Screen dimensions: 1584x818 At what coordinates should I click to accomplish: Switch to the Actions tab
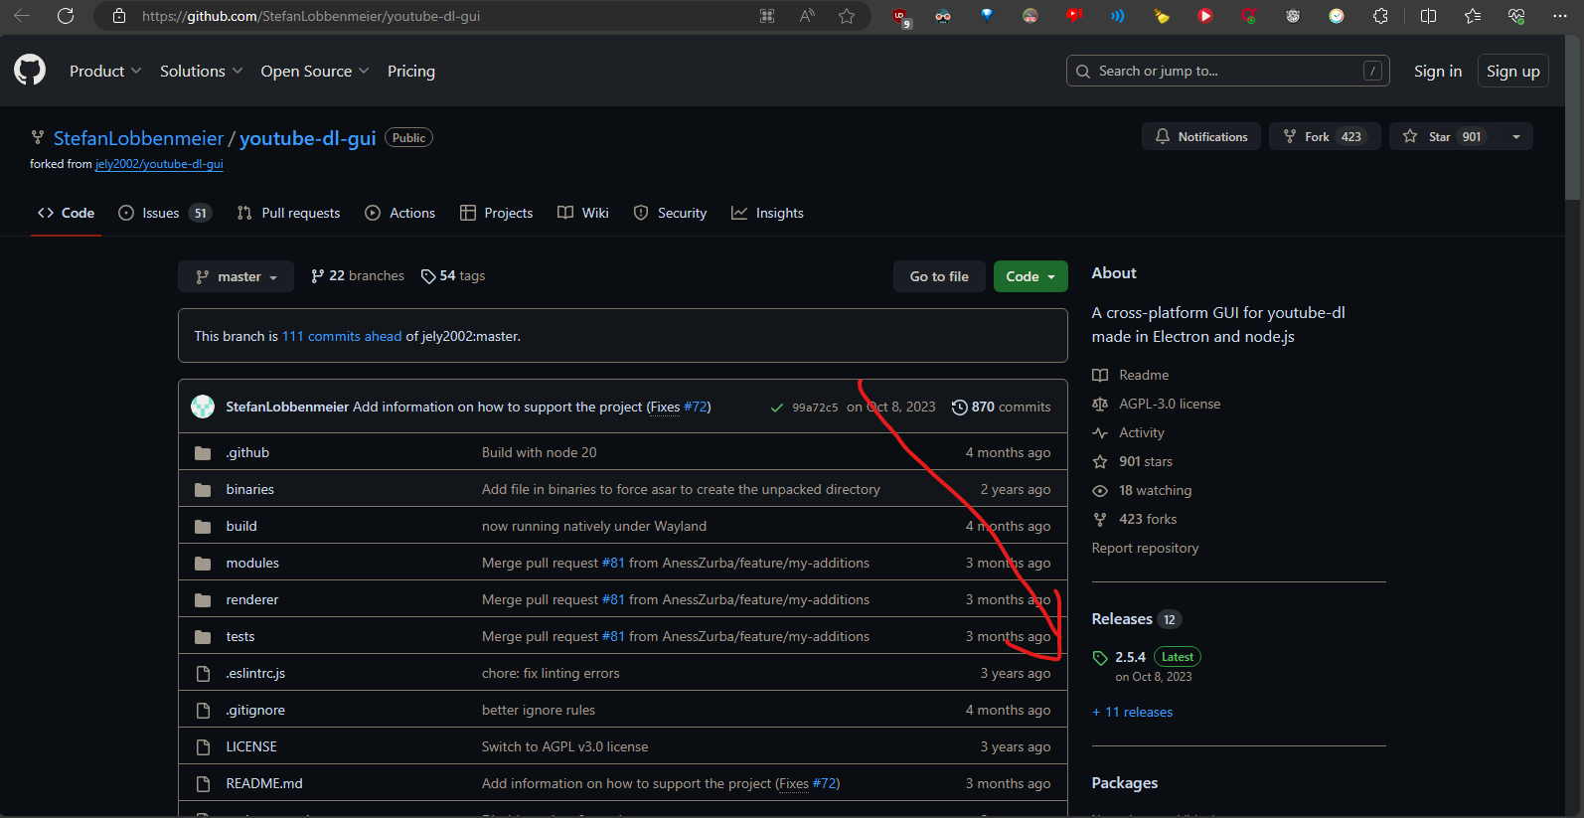click(400, 213)
